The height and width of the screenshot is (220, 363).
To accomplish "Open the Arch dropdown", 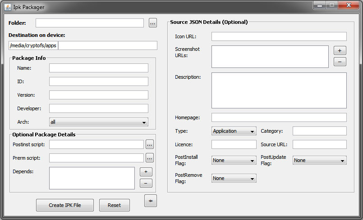I will (98, 122).
